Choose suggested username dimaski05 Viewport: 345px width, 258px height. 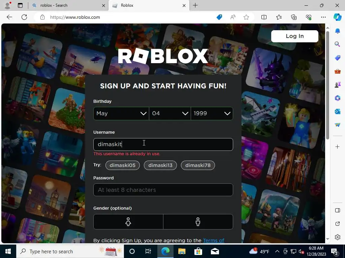point(123,165)
